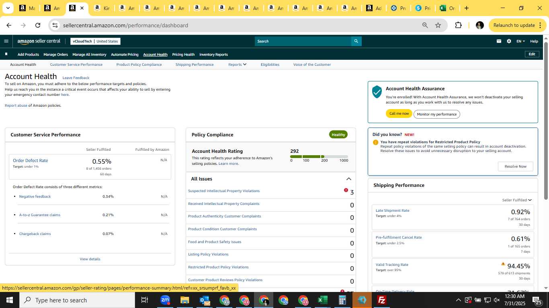Click the bookmark flag icon in favorites bar
Image resolution: width=549 pixels, height=308 pixels.
point(6,54)
